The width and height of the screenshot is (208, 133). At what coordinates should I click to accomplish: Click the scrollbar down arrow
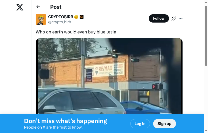(x=206, y=131)
